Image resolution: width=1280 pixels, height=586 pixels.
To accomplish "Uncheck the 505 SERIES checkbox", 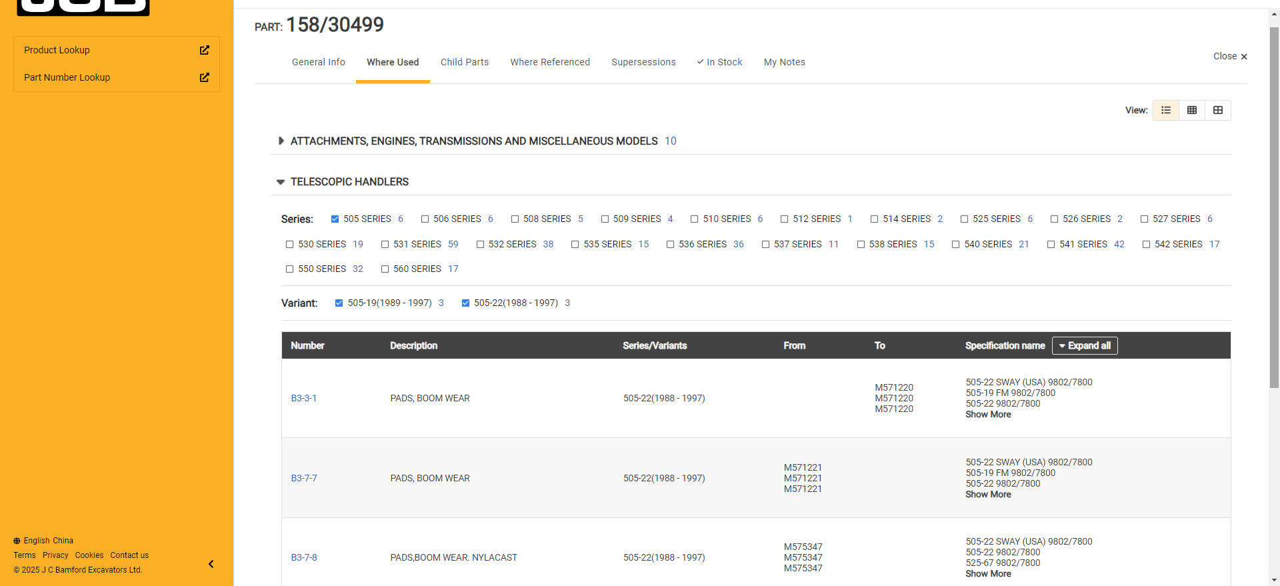I will pos(335,219).
